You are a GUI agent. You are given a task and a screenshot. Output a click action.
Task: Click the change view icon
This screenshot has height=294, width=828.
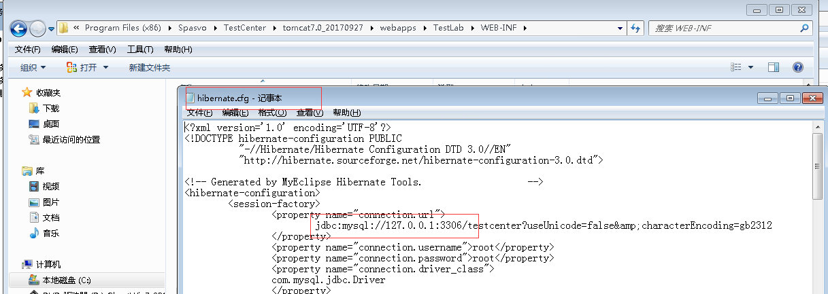736,67
